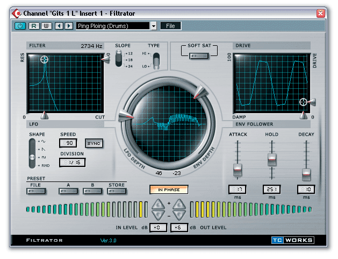338x259 pixels.
Task: Click the attack ms value field
Action: click(238, 190)
